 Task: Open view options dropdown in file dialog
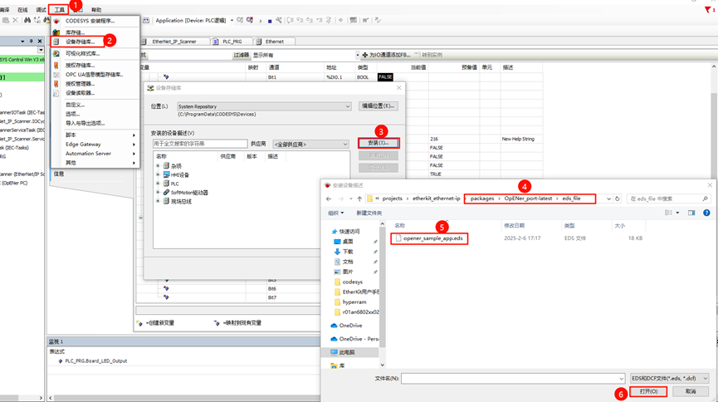pos(677,213)
